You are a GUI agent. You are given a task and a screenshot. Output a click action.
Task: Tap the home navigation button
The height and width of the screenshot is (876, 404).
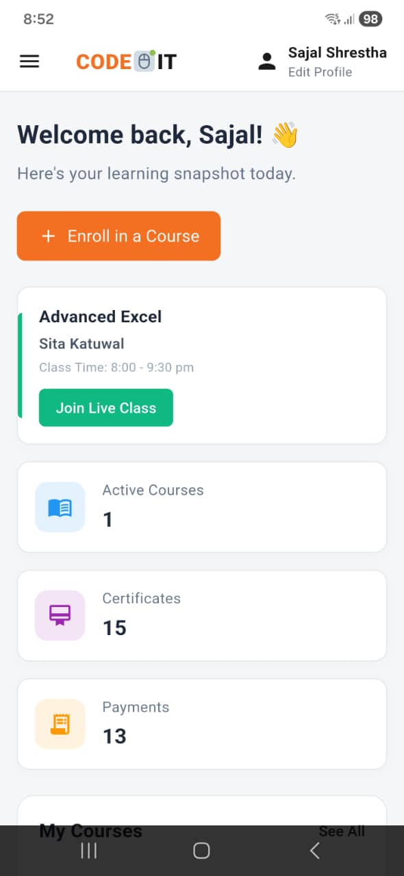click(201, 850)
